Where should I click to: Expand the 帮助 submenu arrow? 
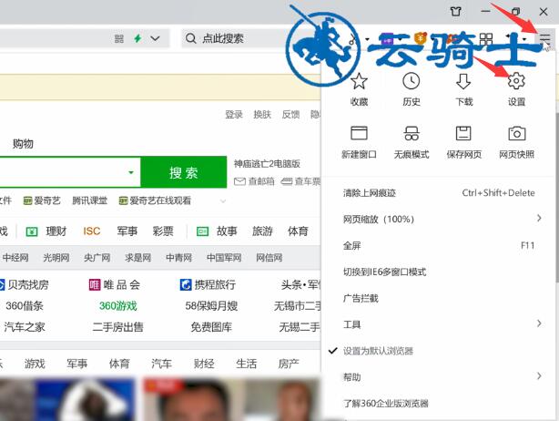coord(539,376)
